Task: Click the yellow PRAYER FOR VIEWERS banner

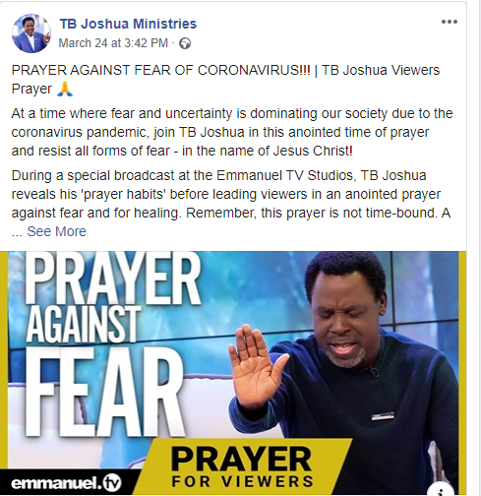Action: [242, 467]
